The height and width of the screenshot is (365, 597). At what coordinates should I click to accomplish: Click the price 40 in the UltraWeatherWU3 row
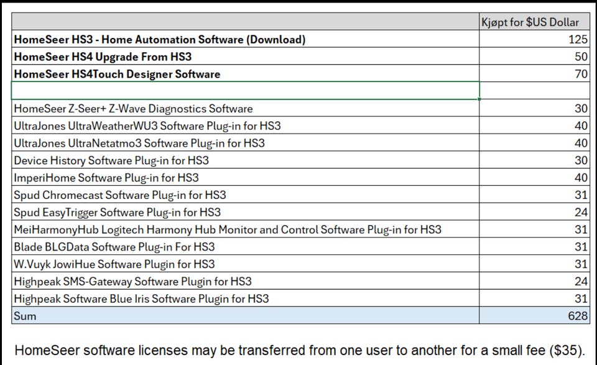pos(534,126)
